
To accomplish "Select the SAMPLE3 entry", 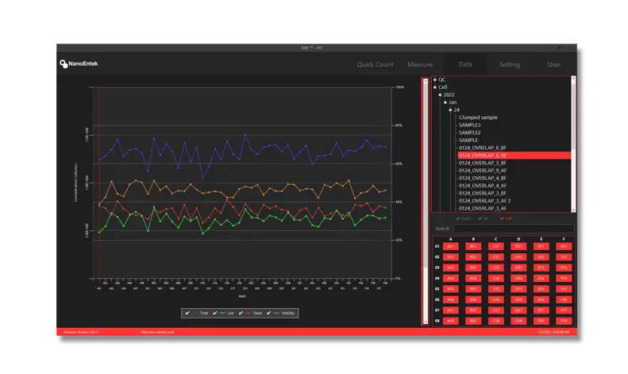I will 470,125.
